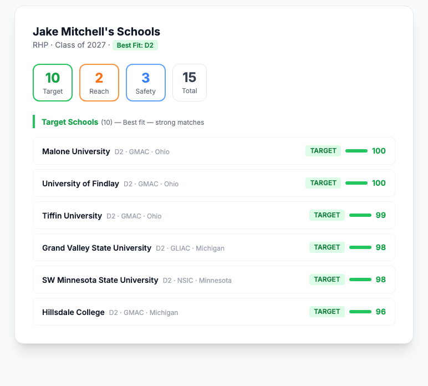The width and height of the screenshot is (428, 386).
Task: Click University of Findlay's fit score bar
Action: [356, 183]
